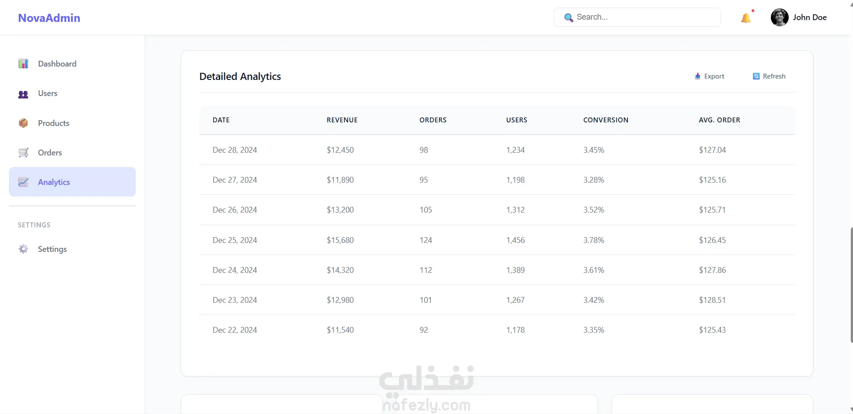Open the Orders menu item

pos(50,153)
